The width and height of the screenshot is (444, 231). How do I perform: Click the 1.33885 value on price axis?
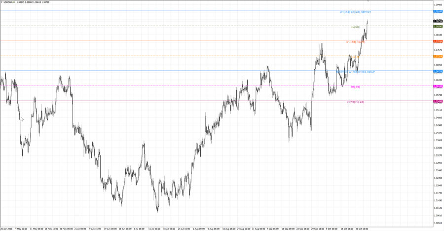pos(438,140)
